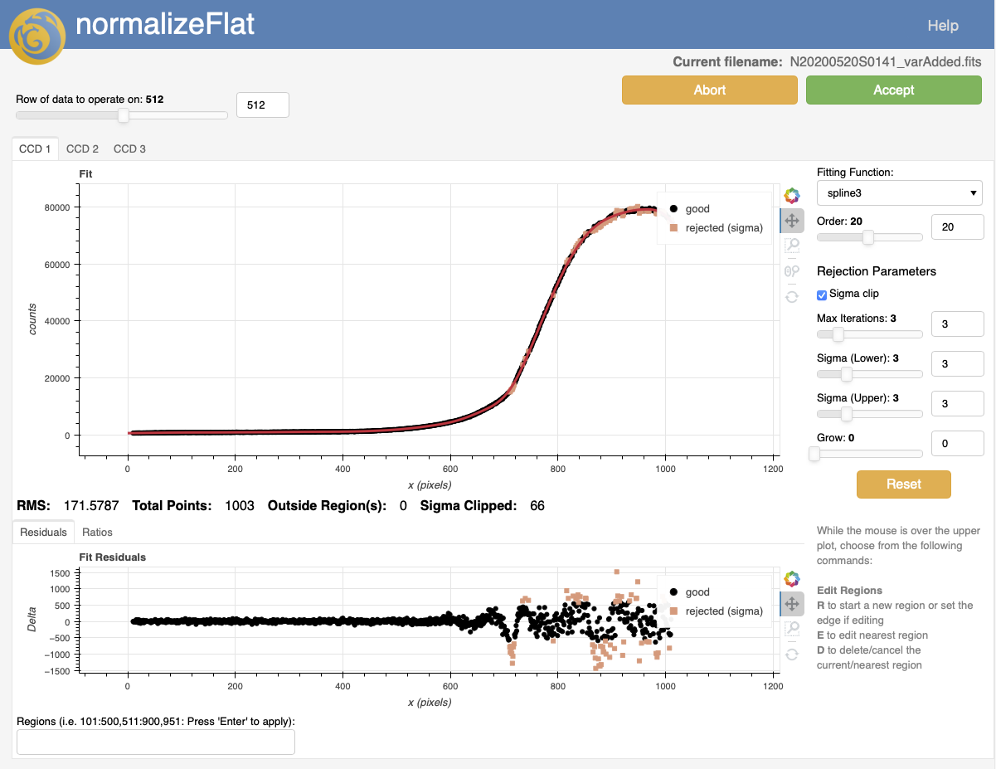Image resolution: width=996 pixels, height=769 pixels.
Task: Click the Outside Region(s) value 0
Action: (403, 505)
